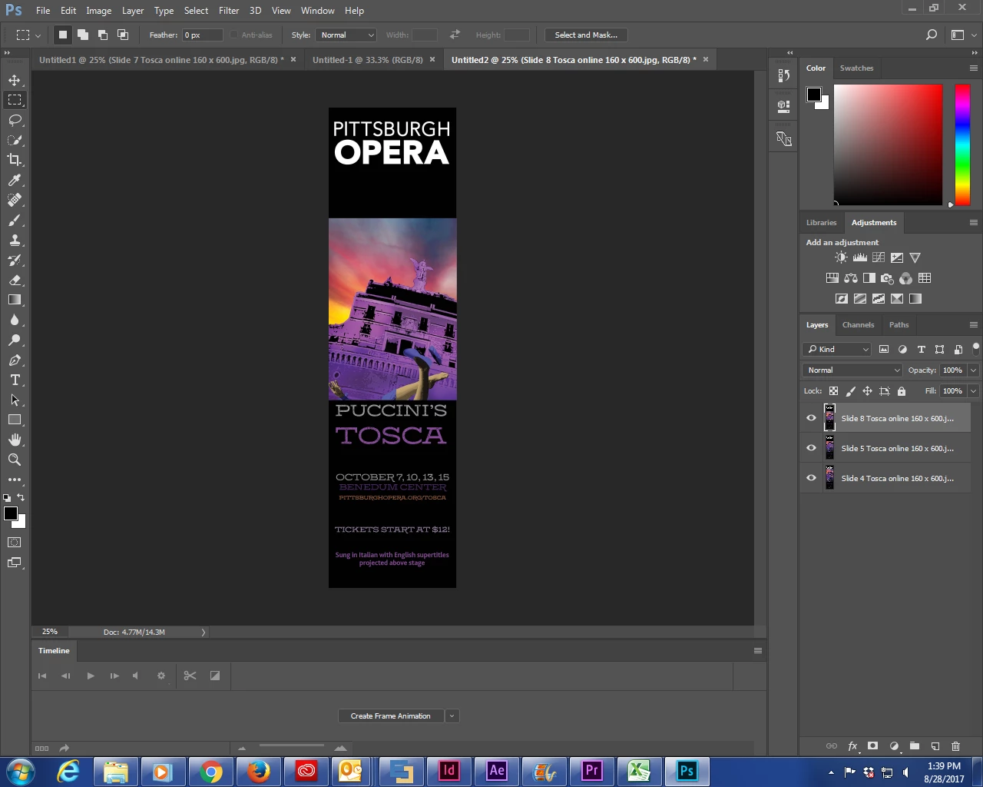Select the Path Selection tool
Viewport: 983px width, 787px height.
pos(15,400)
